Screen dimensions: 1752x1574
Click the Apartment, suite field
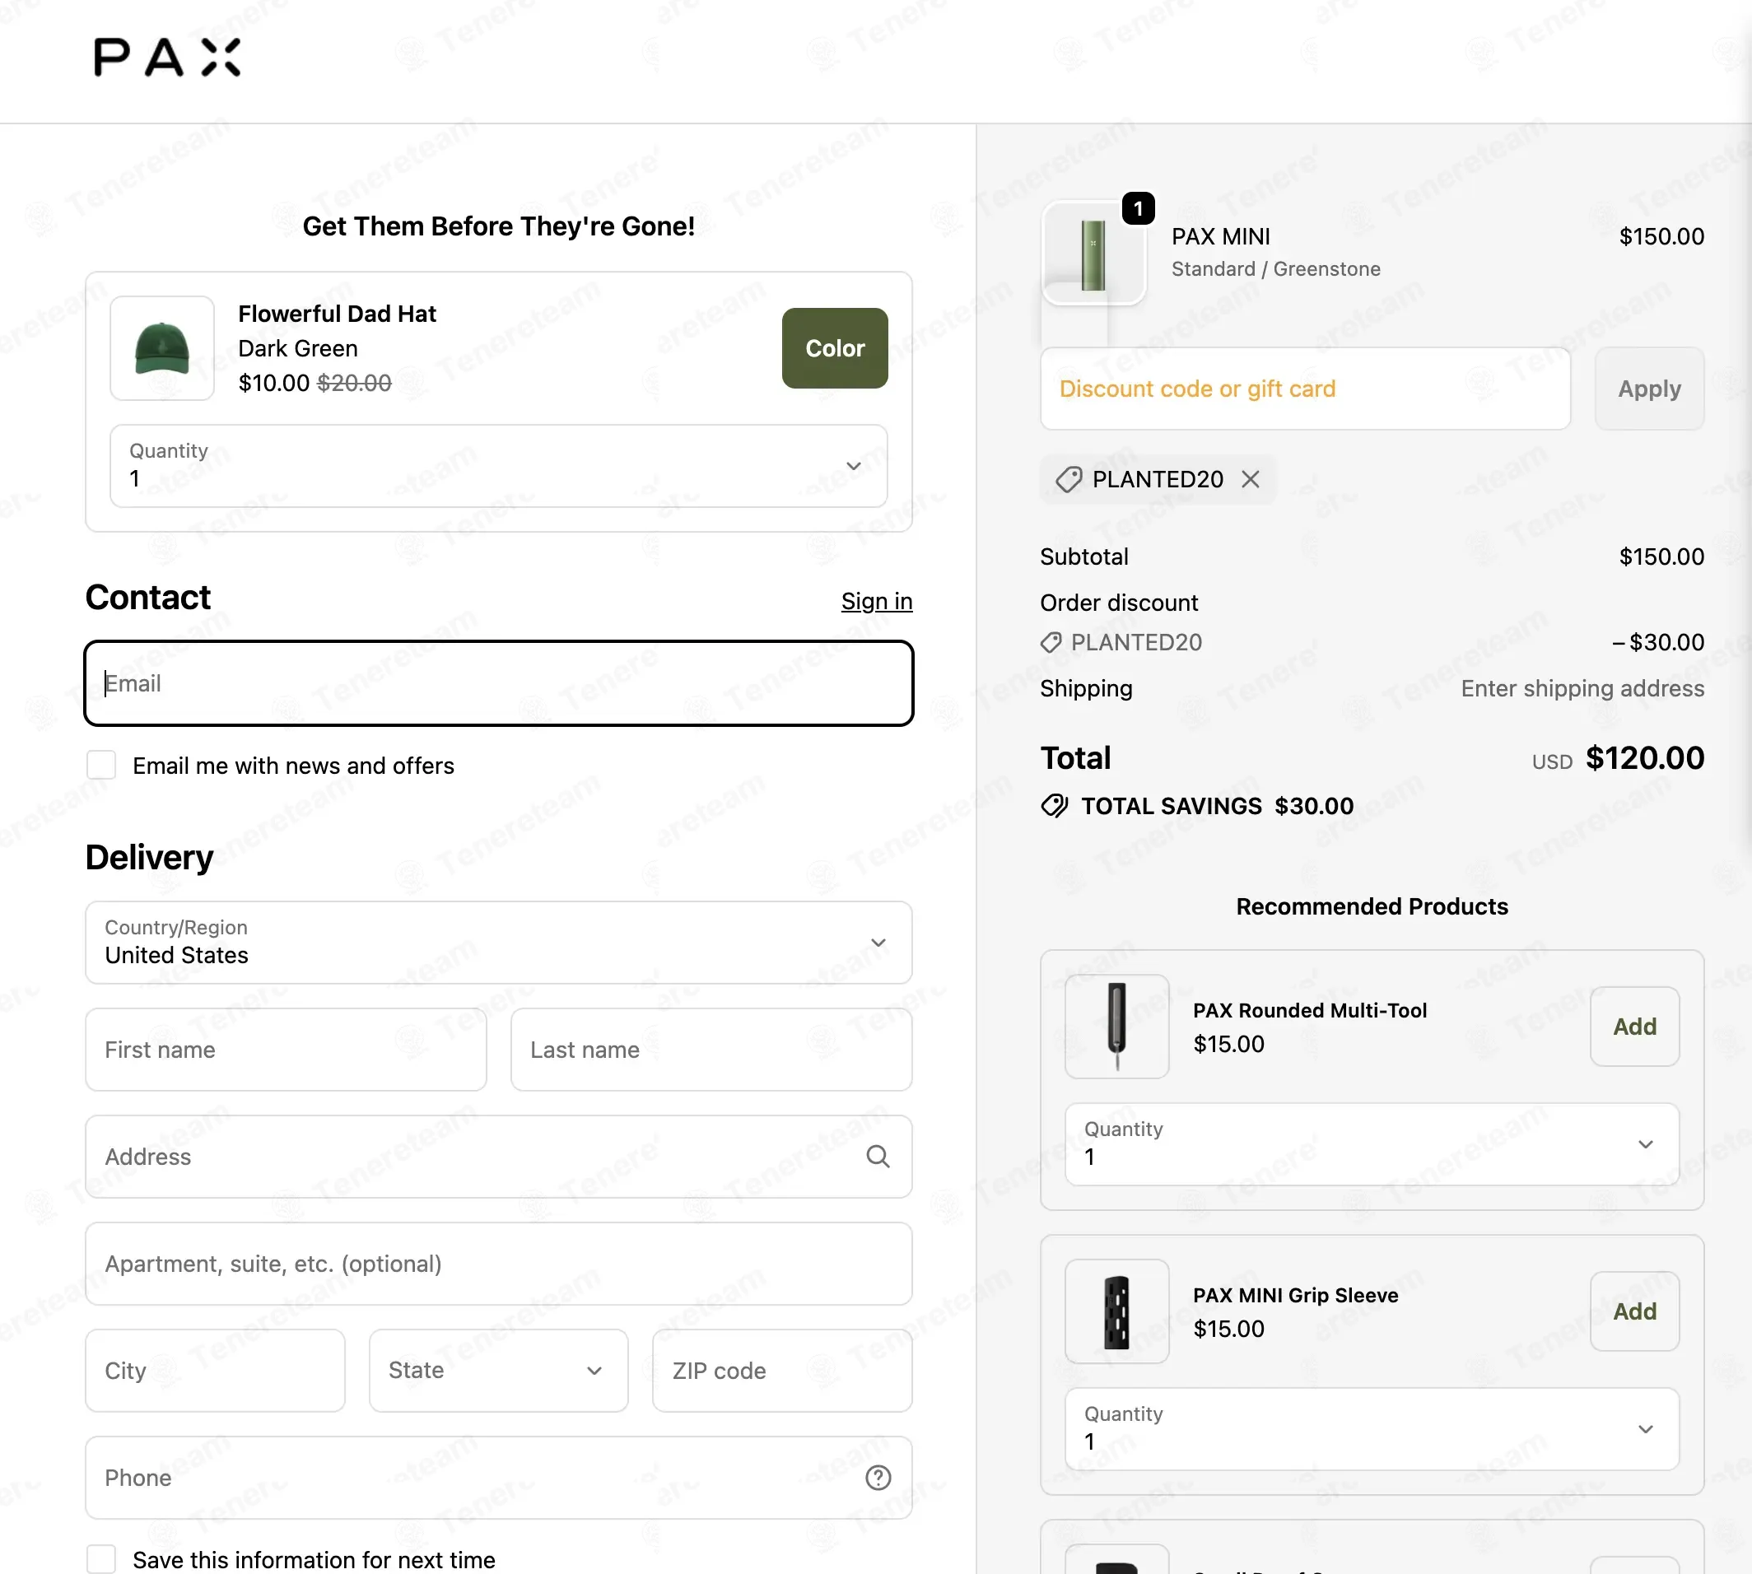(499, 1264)
